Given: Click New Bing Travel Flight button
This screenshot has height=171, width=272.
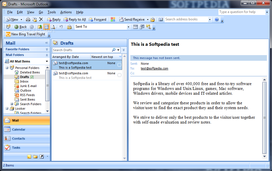Looking at the screenshot, I should [26, 34].
